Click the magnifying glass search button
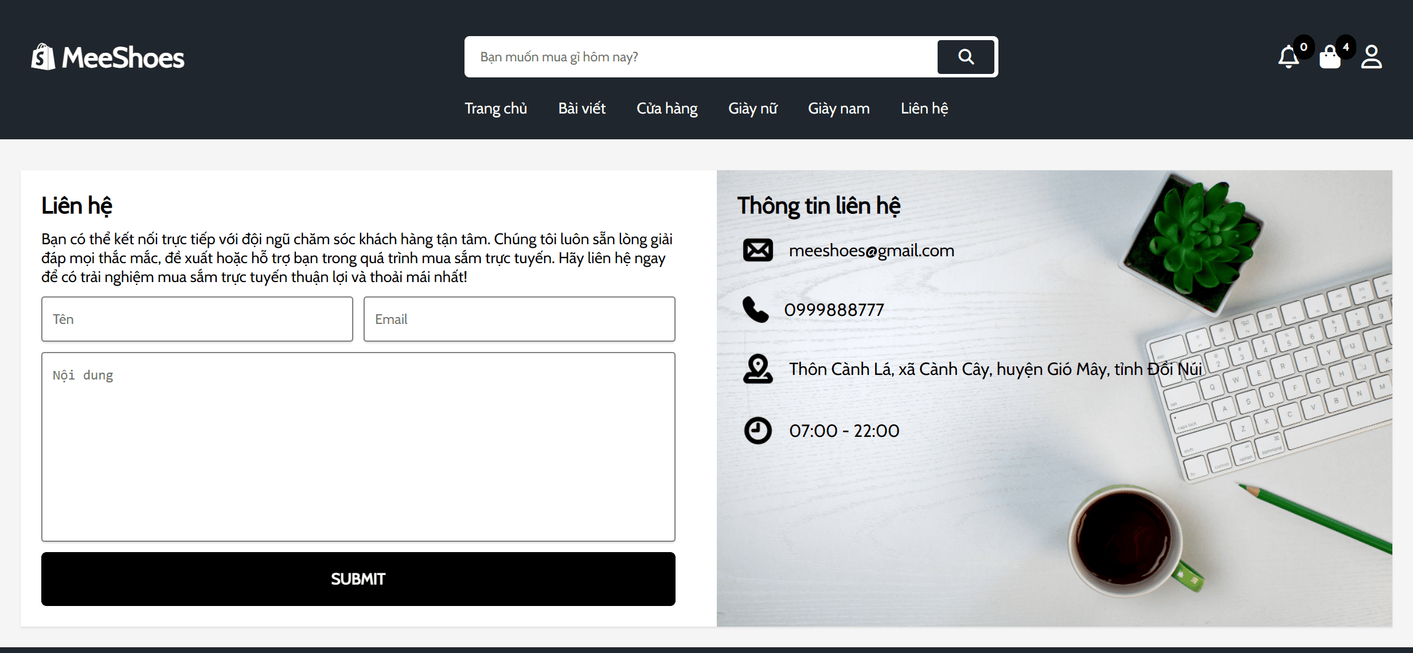This screenshot has width=1413, height=653. point(966,57)
